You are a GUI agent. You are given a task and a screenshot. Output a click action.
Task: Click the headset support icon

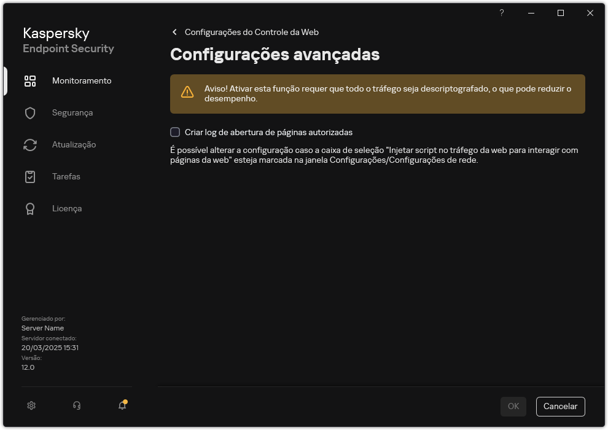76,405
